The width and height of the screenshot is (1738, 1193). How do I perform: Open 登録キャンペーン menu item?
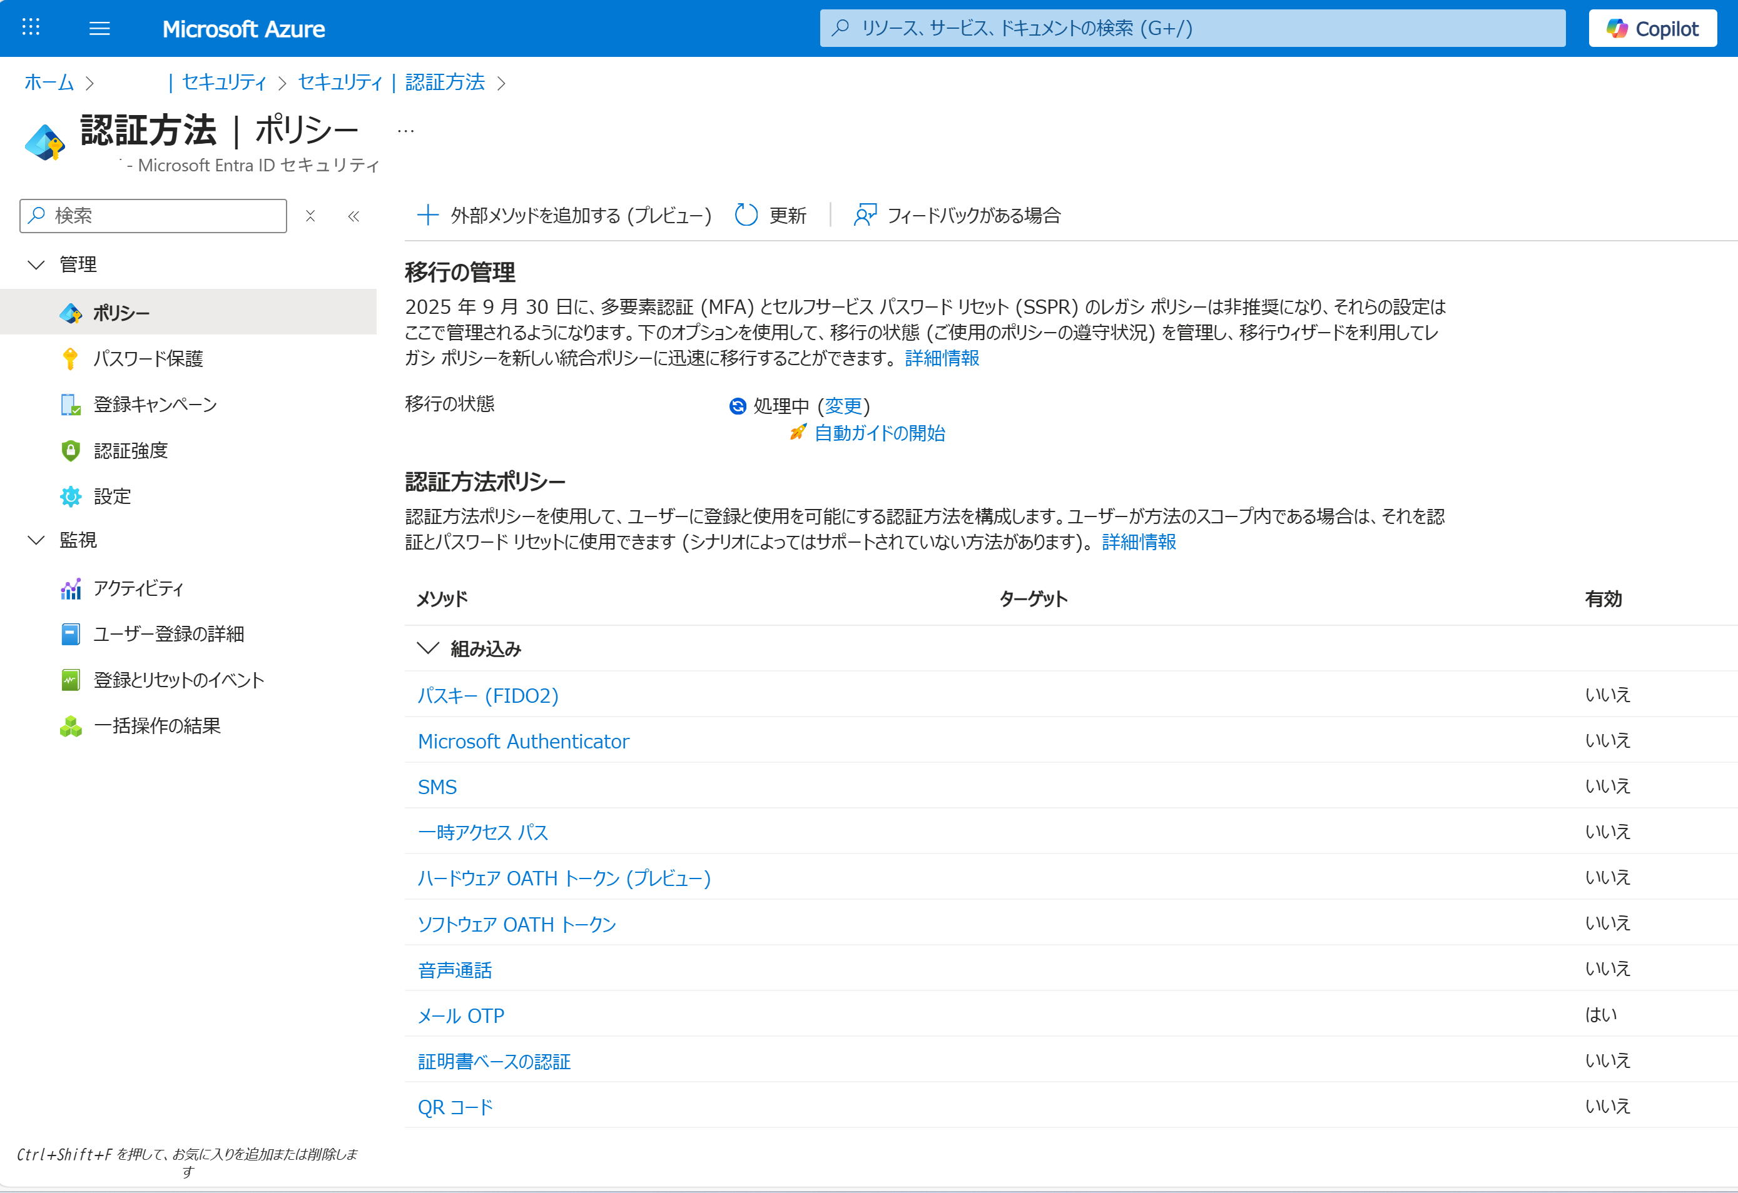(x=155, y=405)
